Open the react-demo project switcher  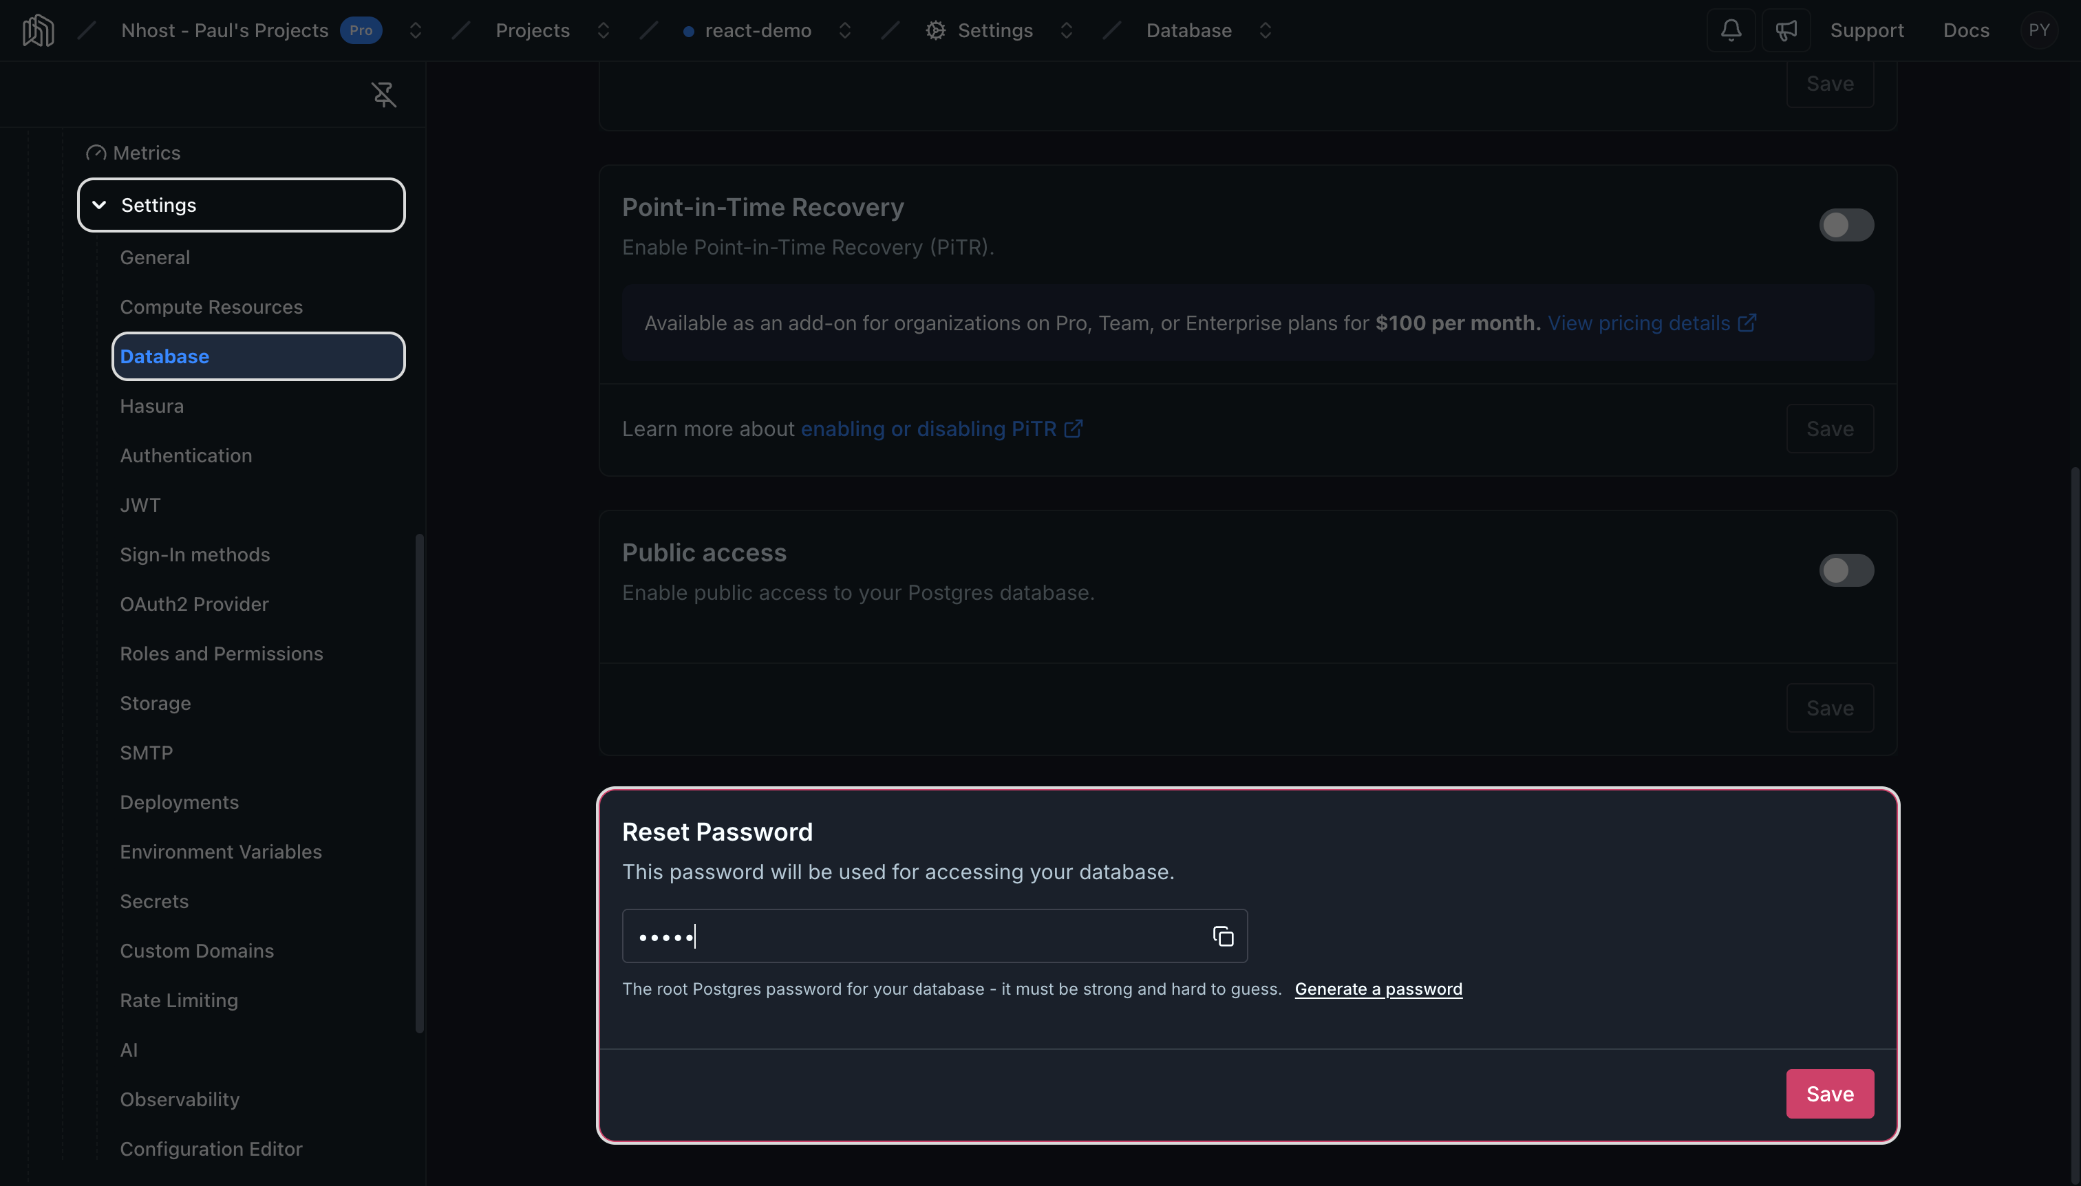(x=844, y=31)
